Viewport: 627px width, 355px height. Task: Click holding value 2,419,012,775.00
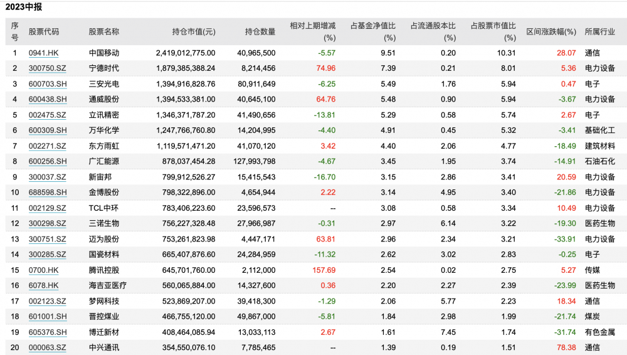[x=186, y=53]
